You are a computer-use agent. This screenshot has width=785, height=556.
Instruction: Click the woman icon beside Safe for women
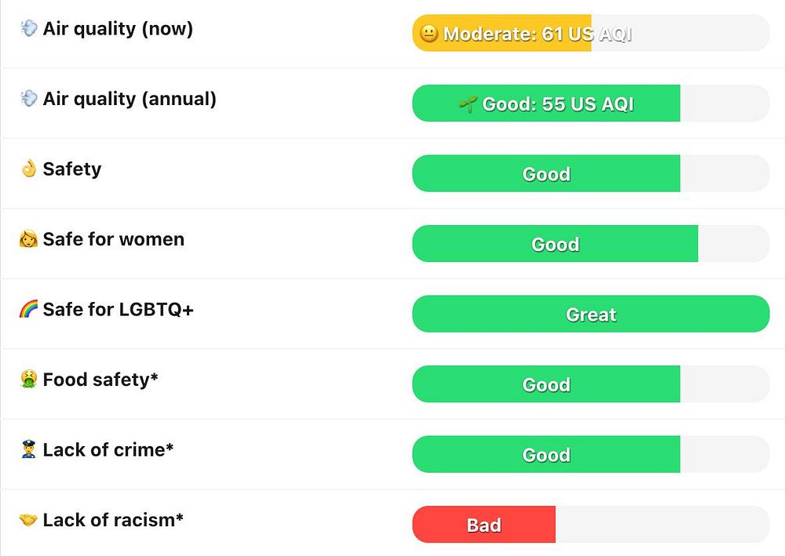click(29, 239)
